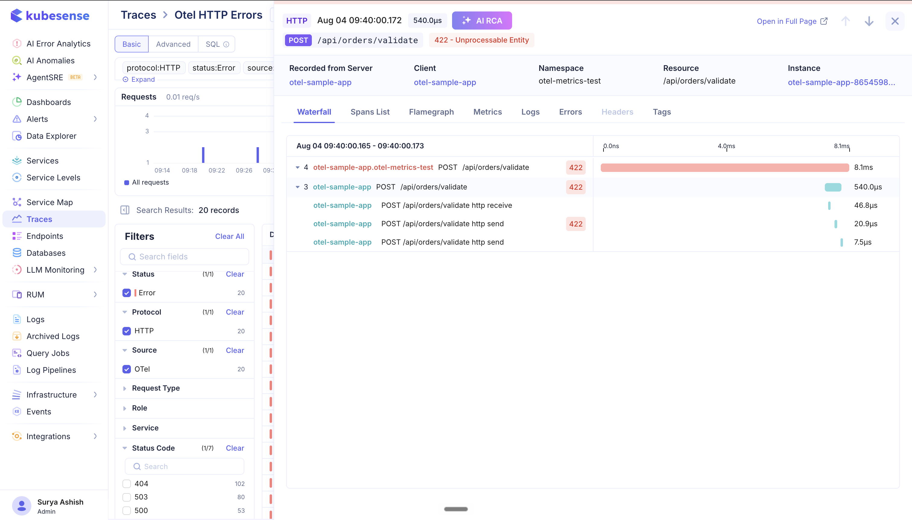Close the trace detail panel
Screen dimensions: 912x520
point(895,21)
